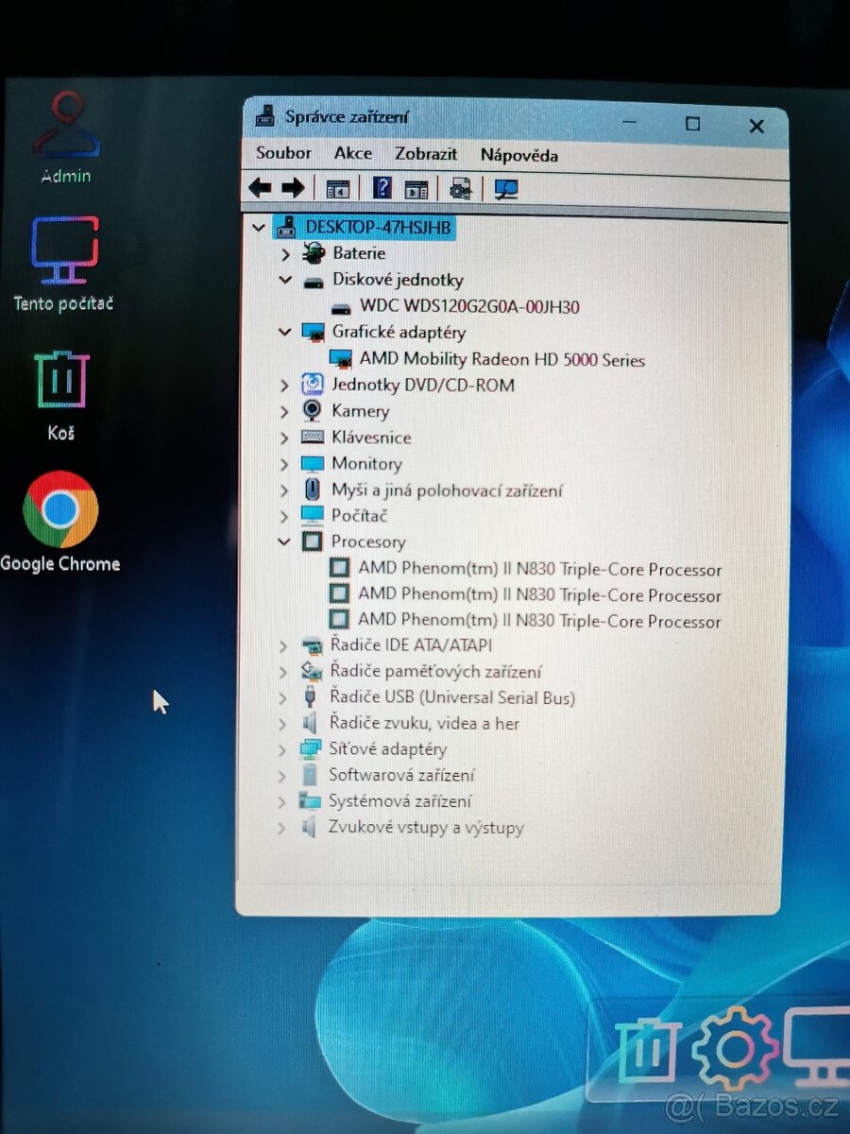Expand the Síťové adaptéry category

[x=281, y=749]
